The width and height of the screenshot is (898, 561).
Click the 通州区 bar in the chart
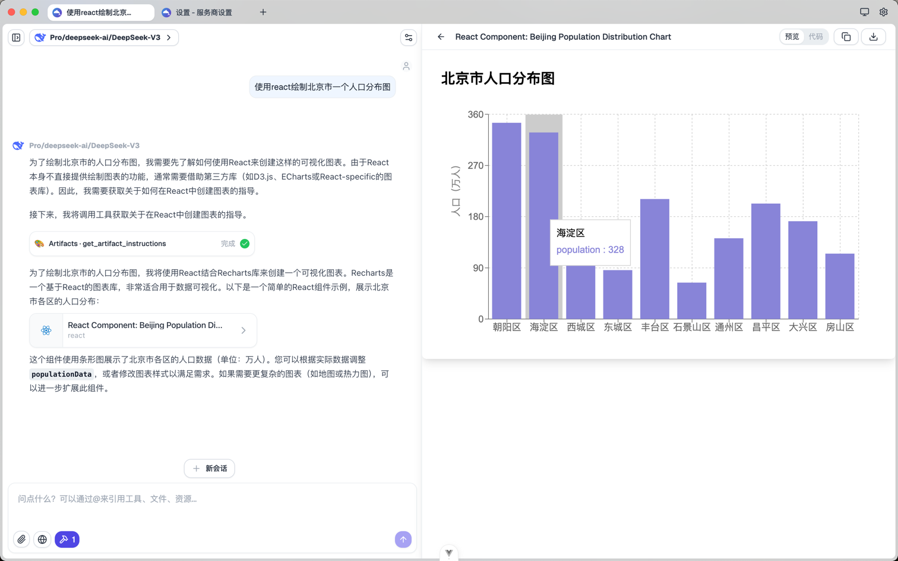tap(729, 279)
